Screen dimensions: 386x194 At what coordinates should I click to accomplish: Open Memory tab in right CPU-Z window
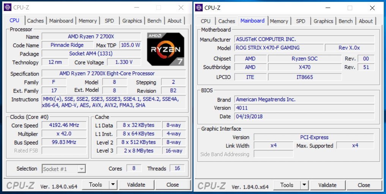coord(279,21)
